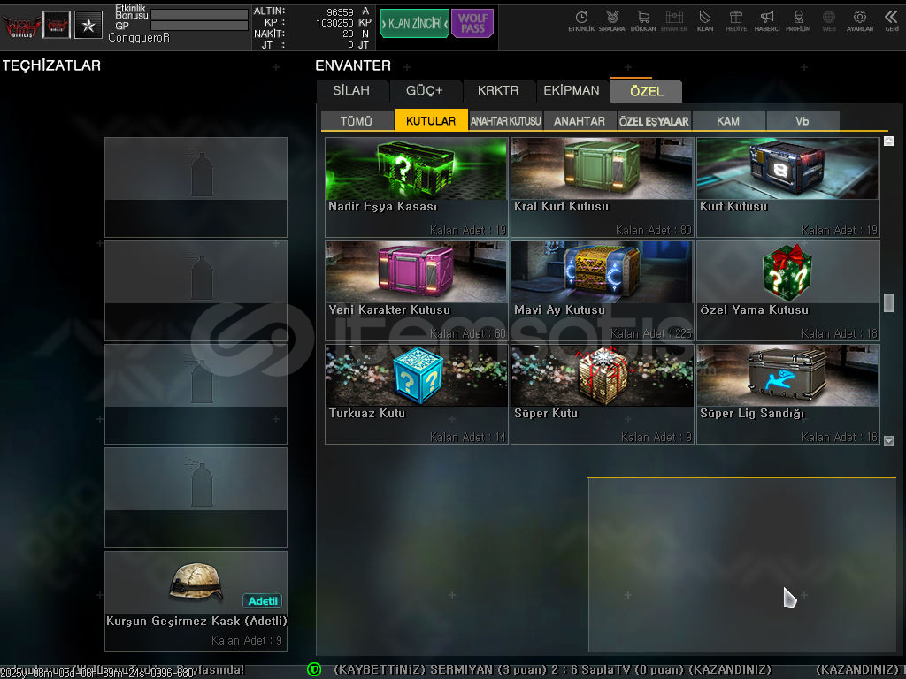Screen dimensions: 906x679
Task: Open the Profilim icon
Action: 798,21
